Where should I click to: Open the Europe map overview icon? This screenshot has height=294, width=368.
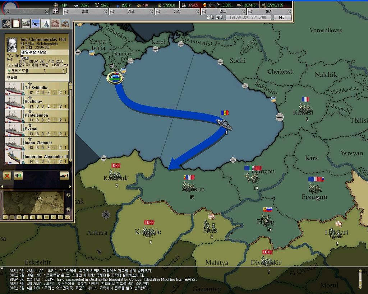tap(6, 24)
